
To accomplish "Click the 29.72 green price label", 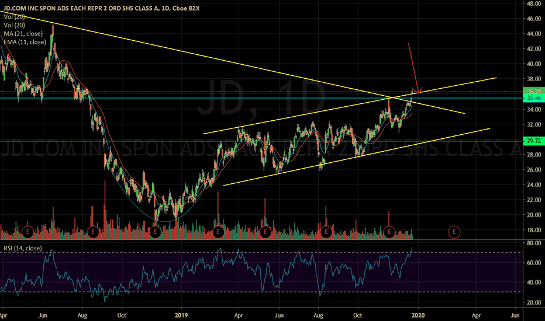I will pos(533,141).
